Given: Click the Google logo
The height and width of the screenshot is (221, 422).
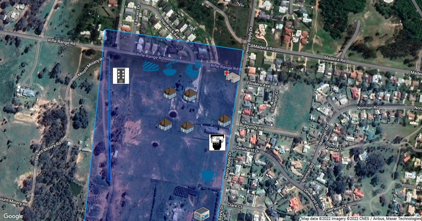Looking at the screenshot, I should 13,216.
